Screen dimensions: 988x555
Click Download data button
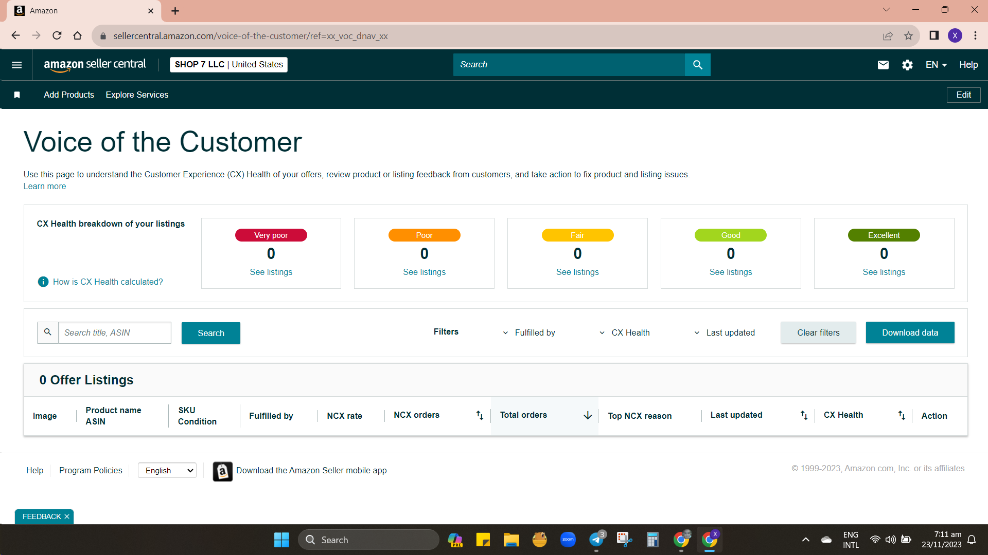pos(910,333)
